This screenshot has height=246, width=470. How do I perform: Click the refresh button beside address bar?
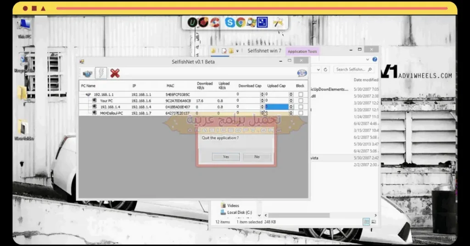[x=325, y=69]
